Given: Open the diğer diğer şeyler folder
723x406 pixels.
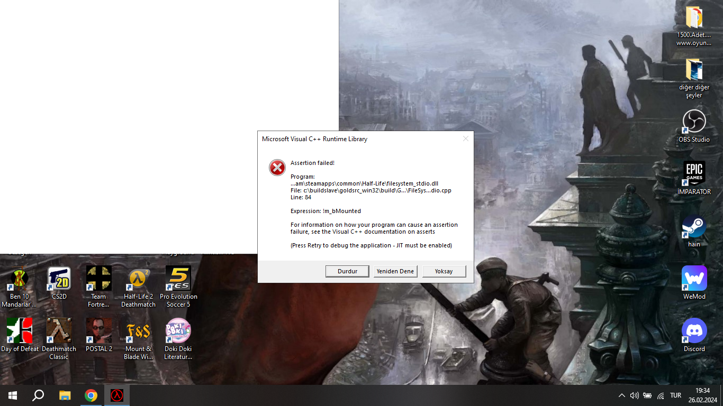Looking at the screenshot, I should [694, 78].
